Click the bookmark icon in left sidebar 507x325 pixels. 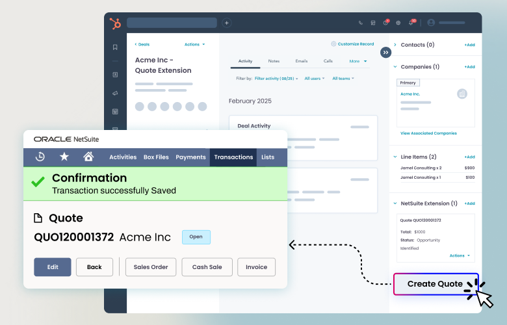point(115,47)
